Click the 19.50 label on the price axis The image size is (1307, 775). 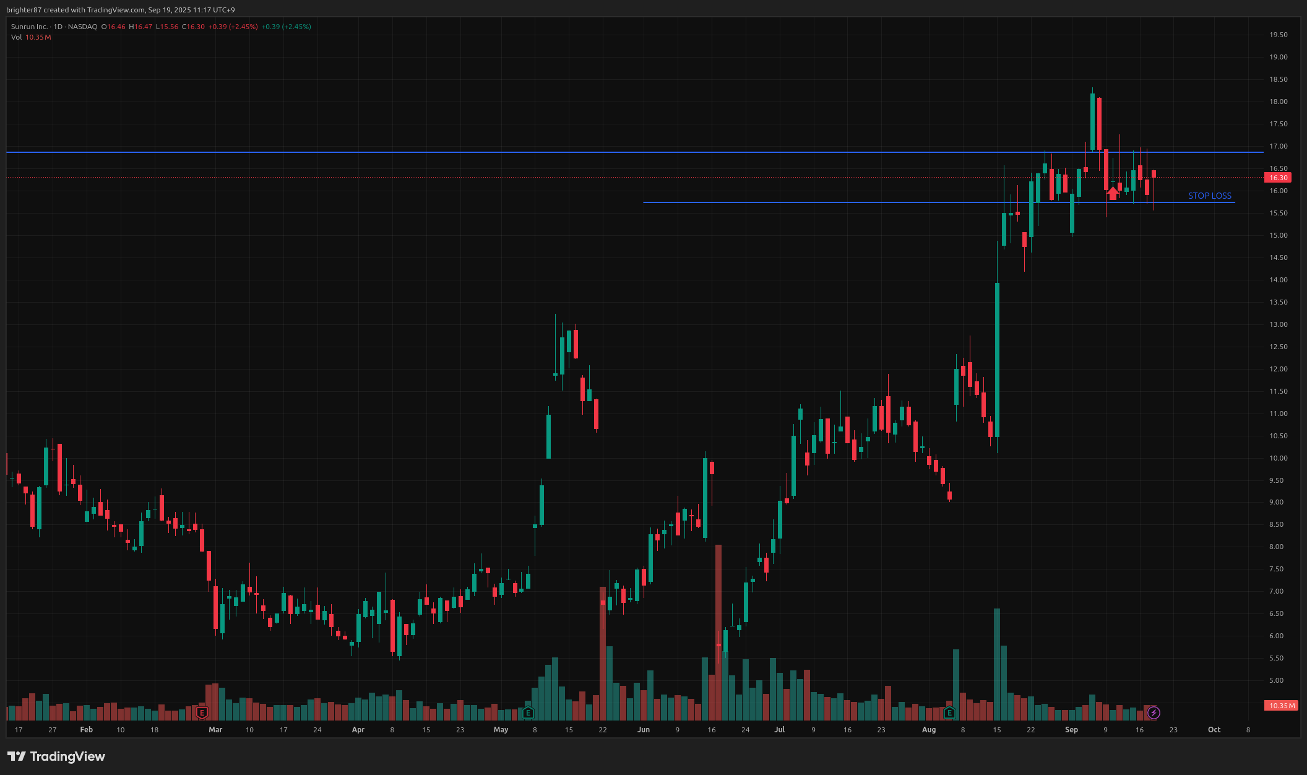tap(1278, 35)
